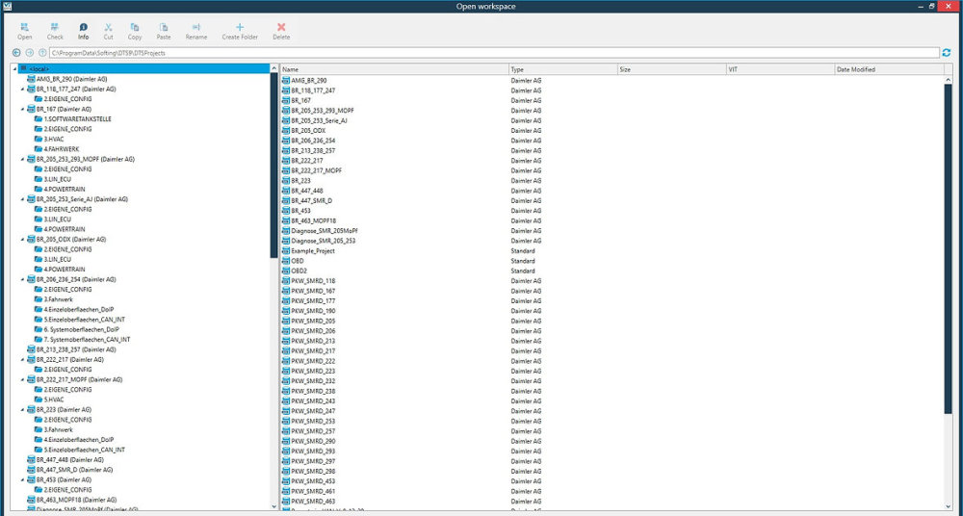Sort by the Name column header

tap(394, 69)
